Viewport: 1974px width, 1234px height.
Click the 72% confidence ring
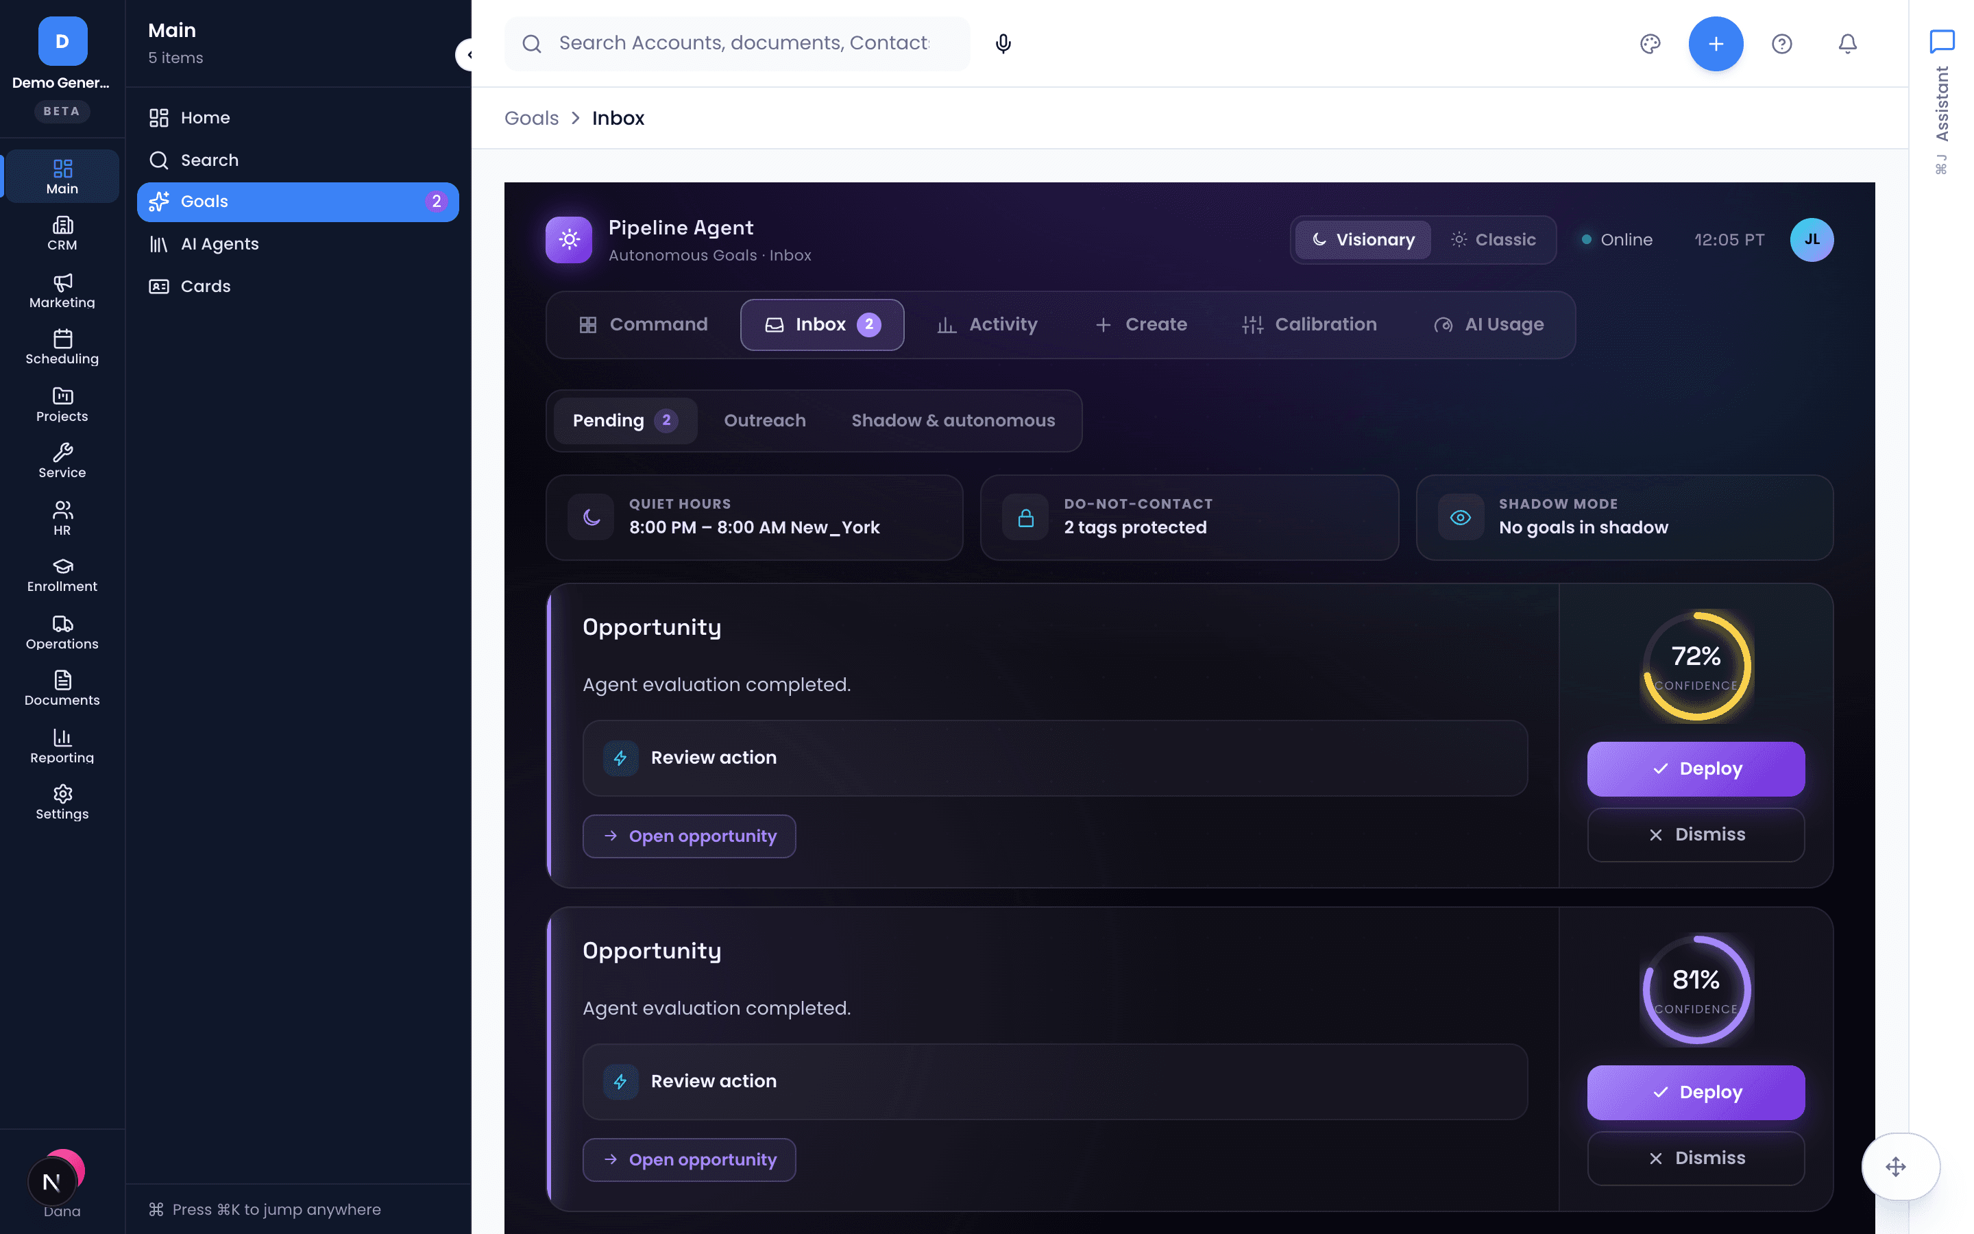tap(1696, 666)
